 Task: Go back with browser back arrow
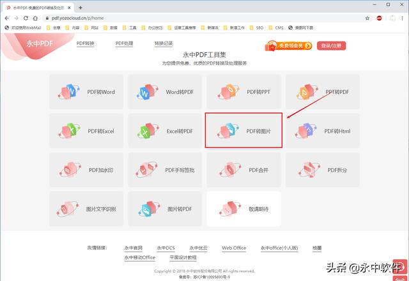7,18
